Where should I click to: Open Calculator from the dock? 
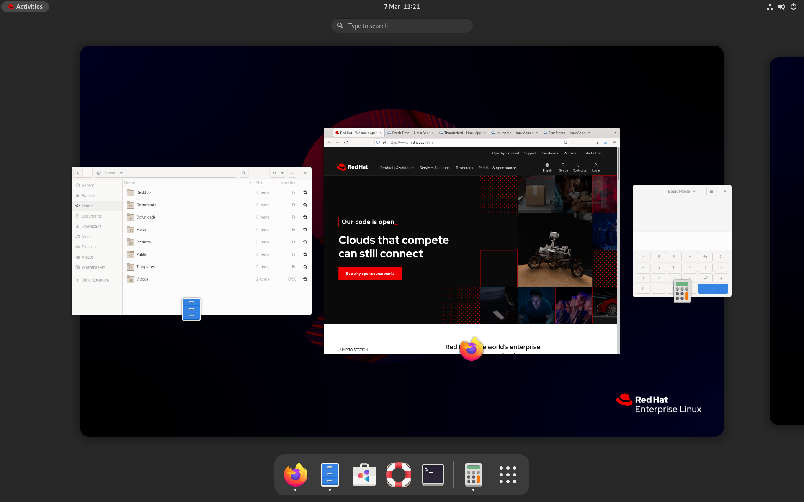tap(473, 474)
